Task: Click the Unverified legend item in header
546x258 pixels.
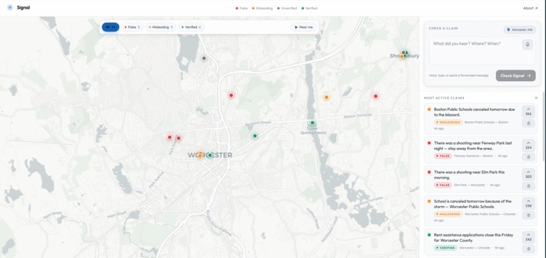Action: [287, 8]
